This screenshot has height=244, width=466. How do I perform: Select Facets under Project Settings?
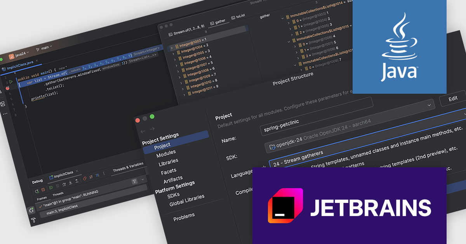[x=169, y=170]
